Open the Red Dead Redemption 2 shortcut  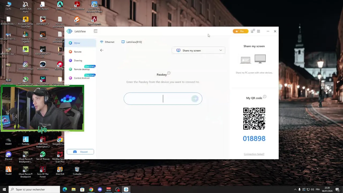pyautogui.click(x=43, y=142)
